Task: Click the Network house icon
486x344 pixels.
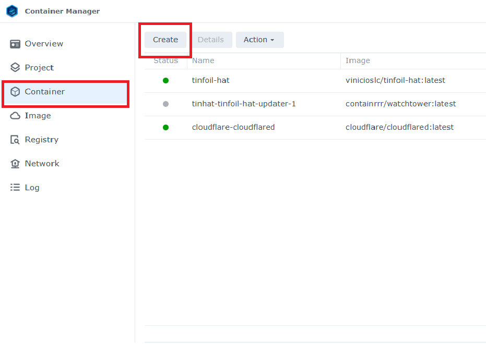Action: click(15, 164)
